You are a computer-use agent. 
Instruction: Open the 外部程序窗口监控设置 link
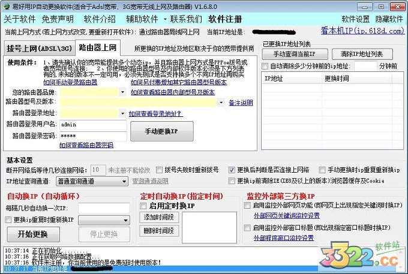click(x=284, y=238)
